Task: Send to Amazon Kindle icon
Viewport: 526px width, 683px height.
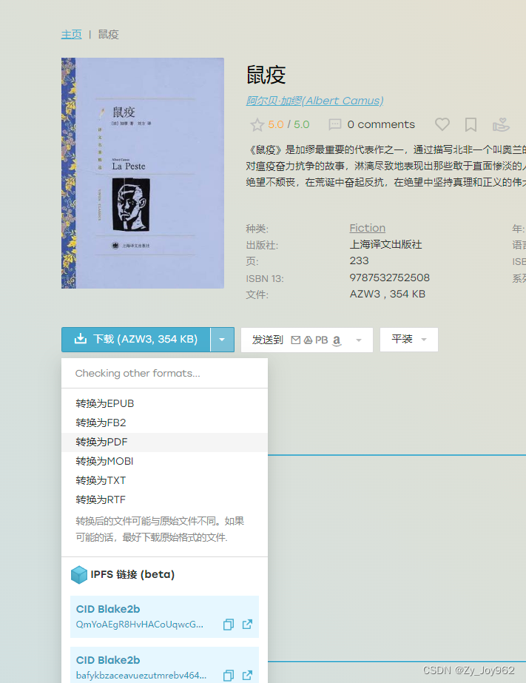Action: tap(337, 340)
